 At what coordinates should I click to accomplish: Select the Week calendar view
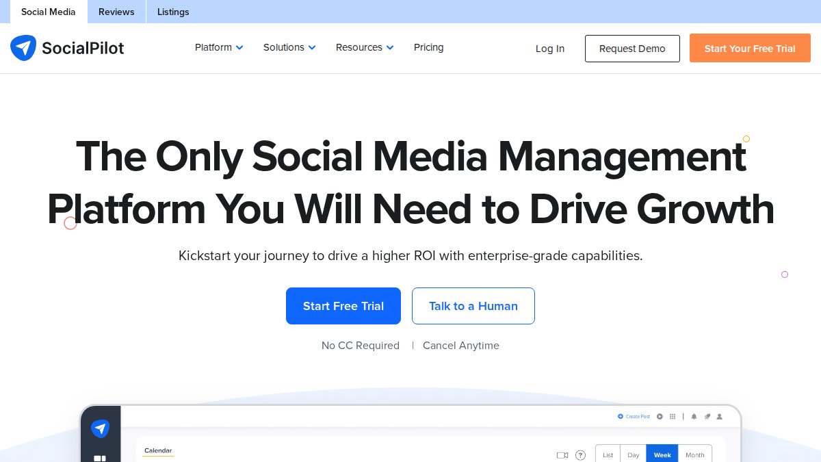(662, 454)
